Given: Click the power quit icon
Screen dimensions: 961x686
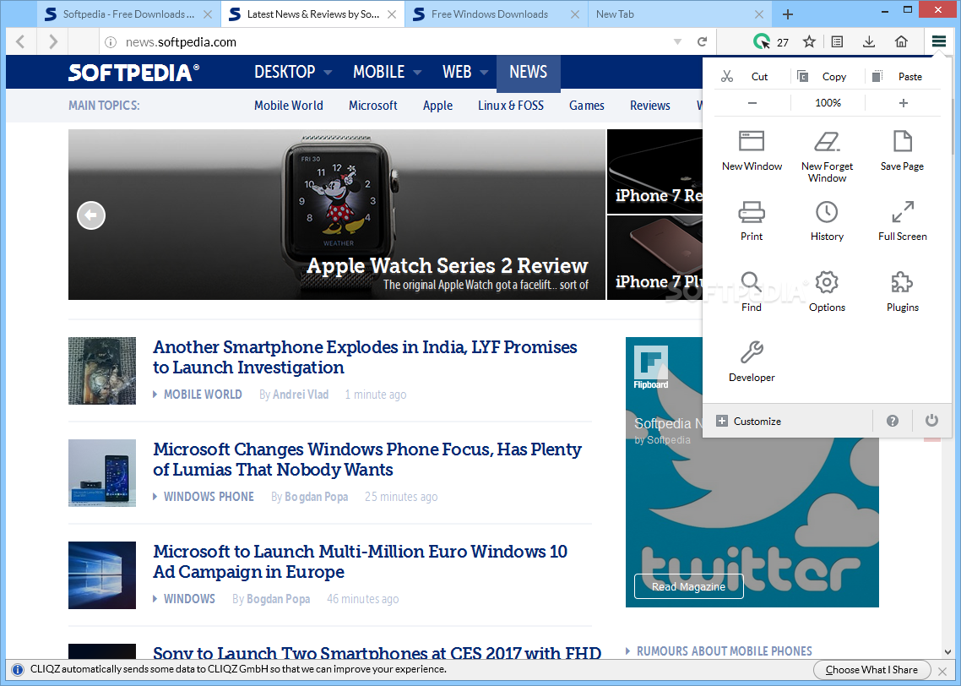Looking at the screenshot, I should pyautogui.click(x=931, y=421).
